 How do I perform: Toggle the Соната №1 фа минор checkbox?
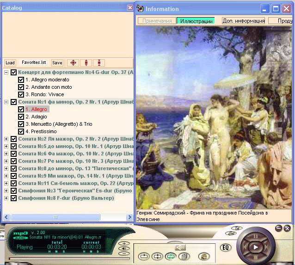coord(13,102)
